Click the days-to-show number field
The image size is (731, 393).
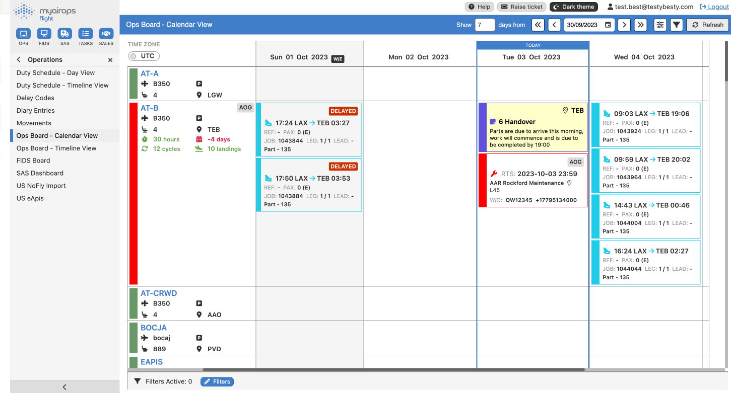[x=485, y=25]
